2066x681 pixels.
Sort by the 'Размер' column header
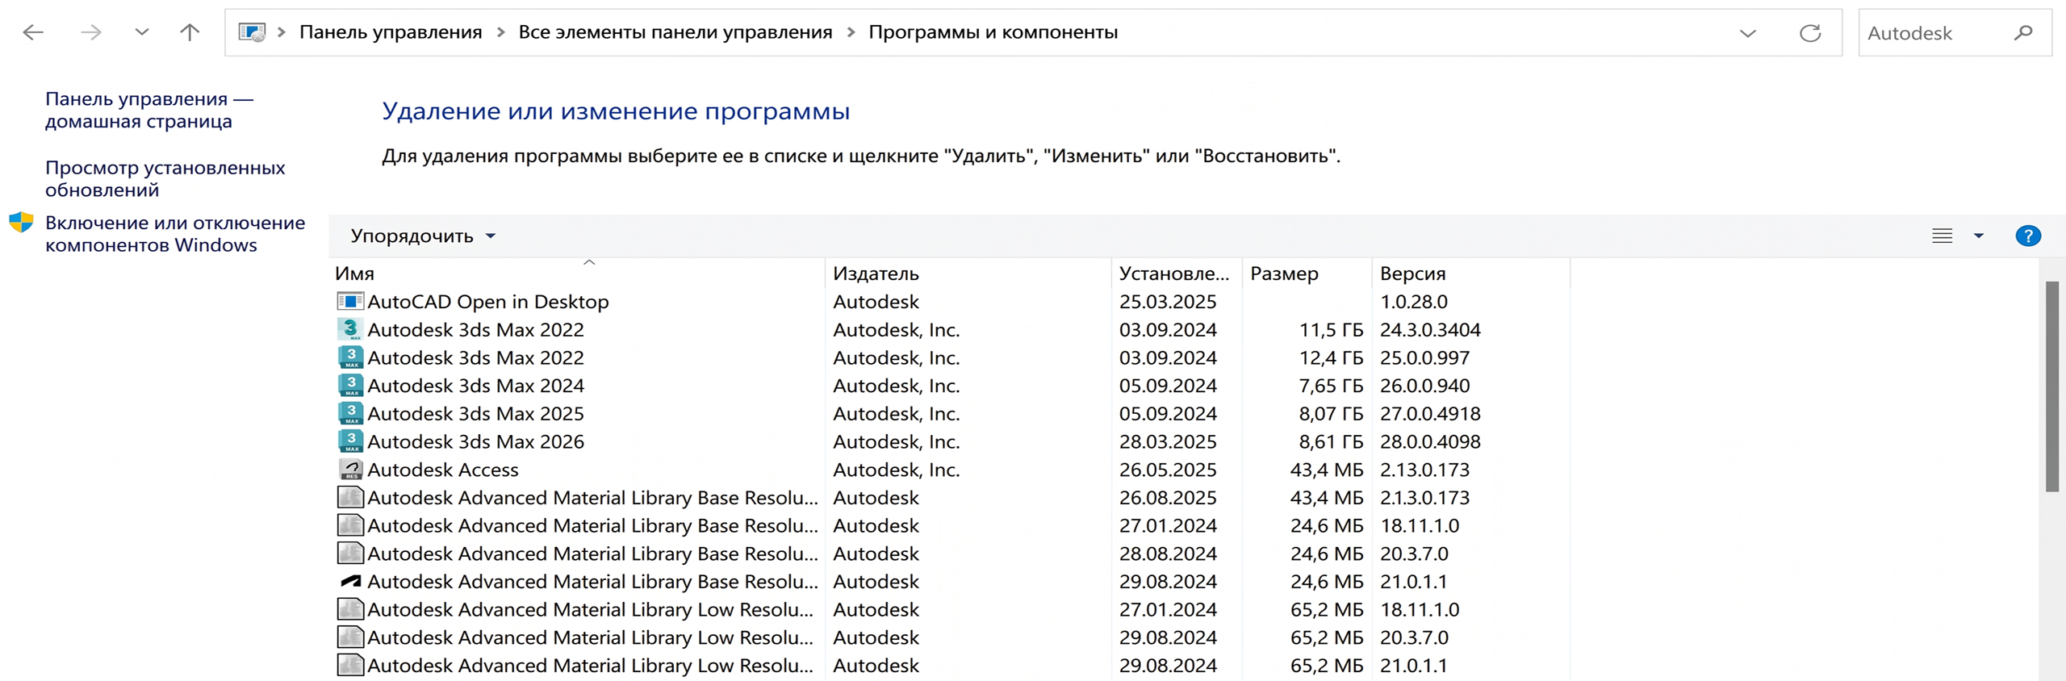1307,274
